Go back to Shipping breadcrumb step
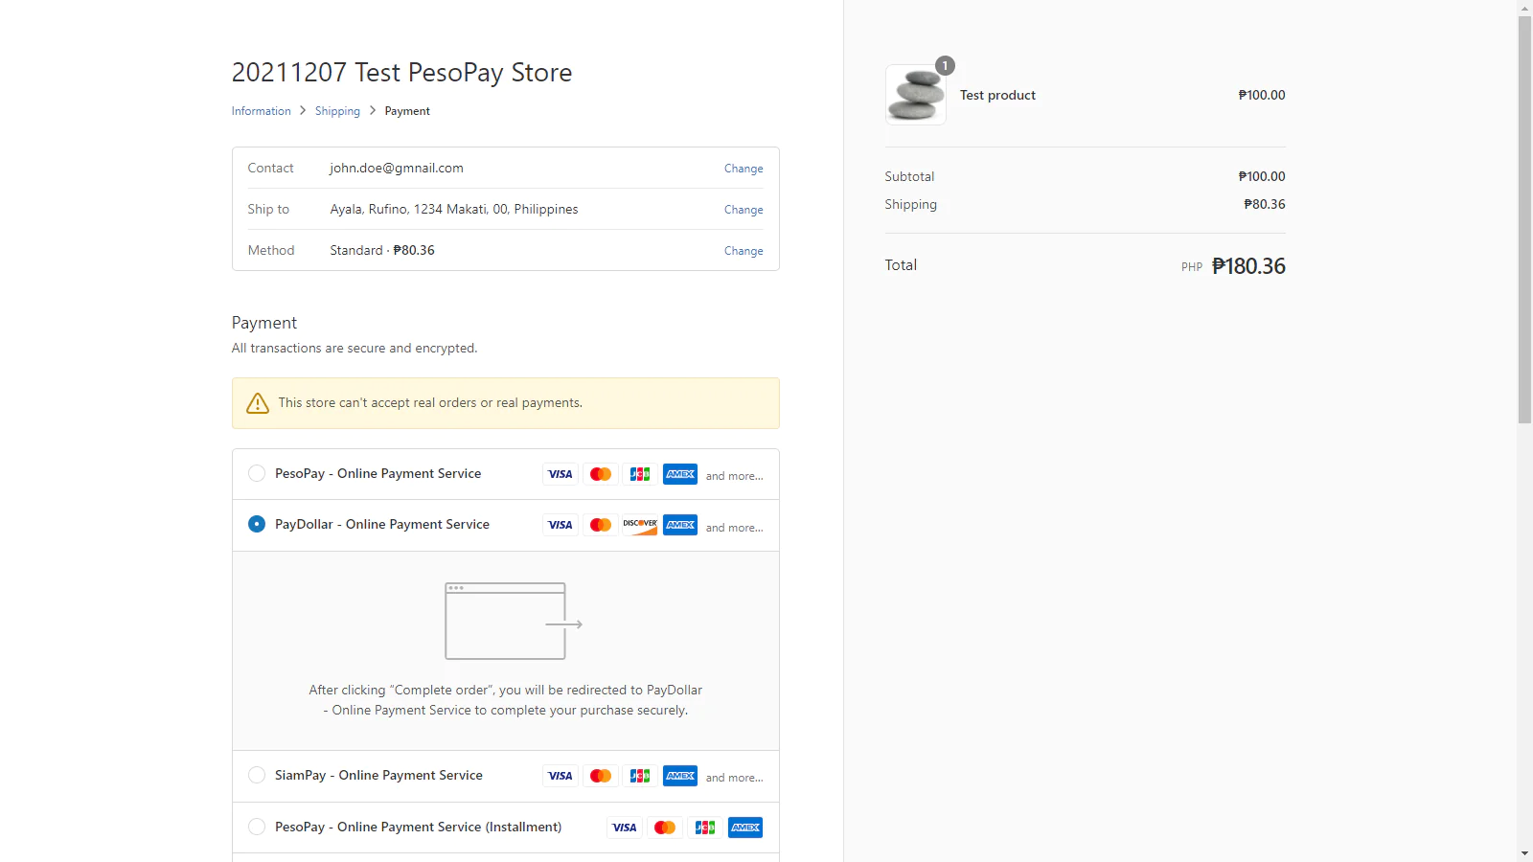This screenshot has height=862, width=1533. click(x=337, y=111)
